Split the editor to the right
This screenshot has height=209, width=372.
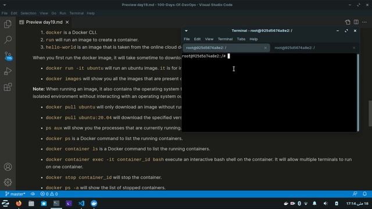[x=356, y=22]
